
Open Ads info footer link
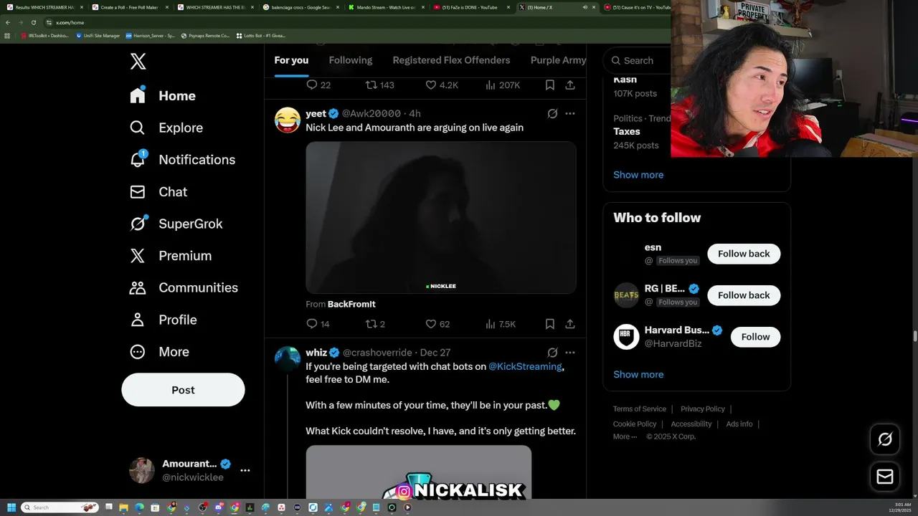pyautogui.click(x=739, y=424)
